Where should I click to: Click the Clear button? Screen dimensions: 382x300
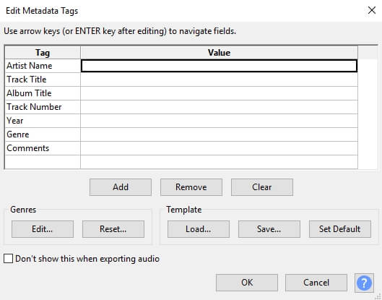[262, 187]
